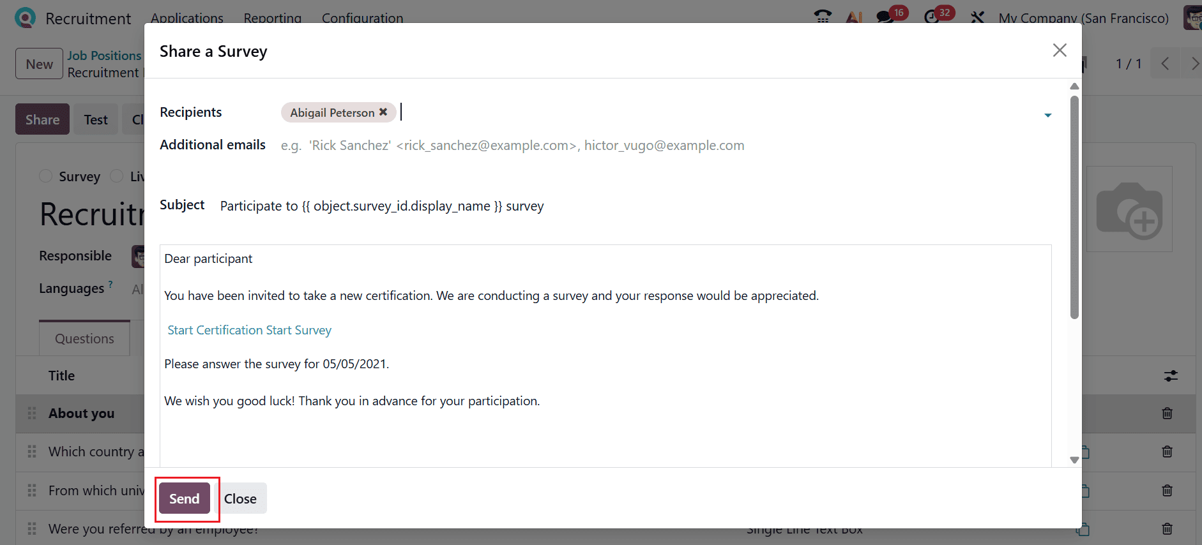
Task: Open the Questions tab
Action: click(x=84, y=338)
